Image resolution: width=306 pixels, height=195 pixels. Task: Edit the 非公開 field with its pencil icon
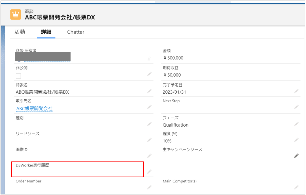tap(150, 74)
